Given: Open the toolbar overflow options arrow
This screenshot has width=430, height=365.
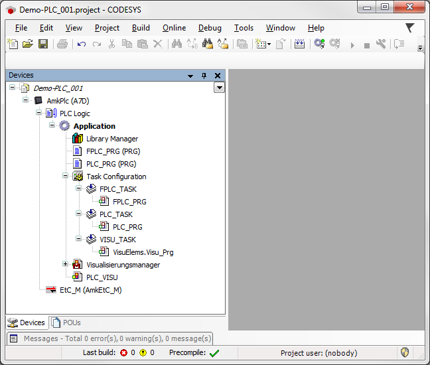Looking at the screenshot, I should click(x=420, y=48).
